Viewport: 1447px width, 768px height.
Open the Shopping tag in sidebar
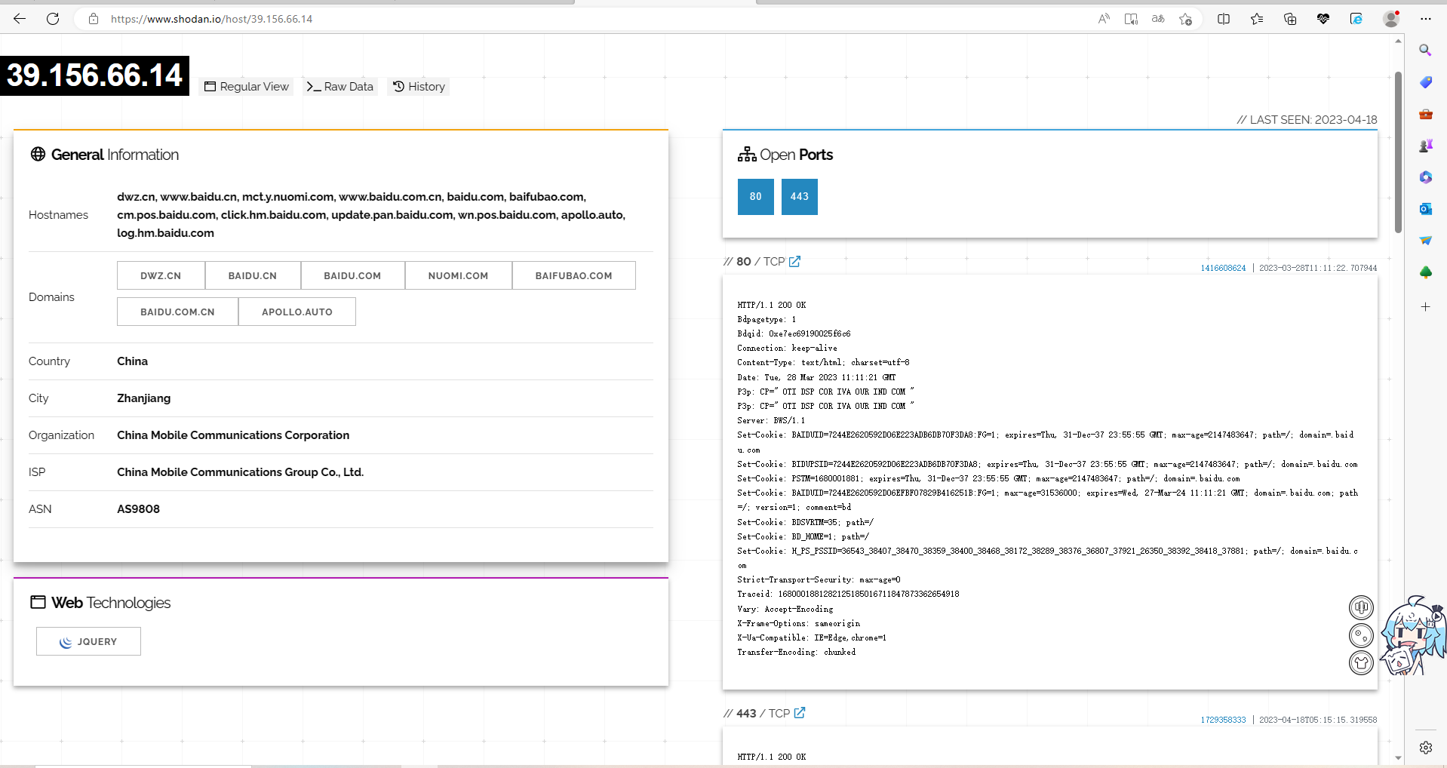pos(1425,81)
